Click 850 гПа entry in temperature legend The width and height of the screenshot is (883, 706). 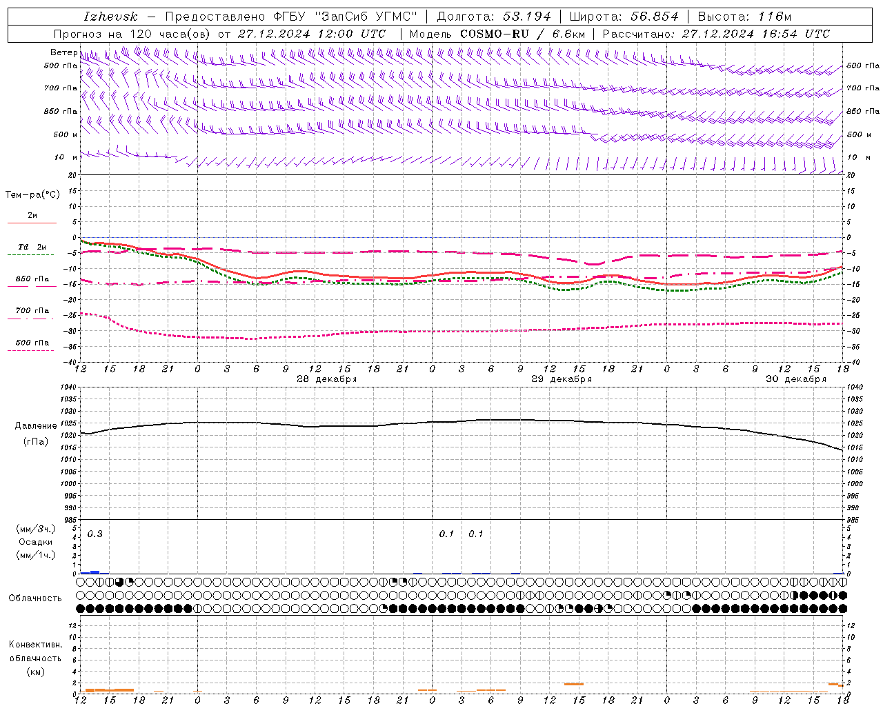coord(32,279)
